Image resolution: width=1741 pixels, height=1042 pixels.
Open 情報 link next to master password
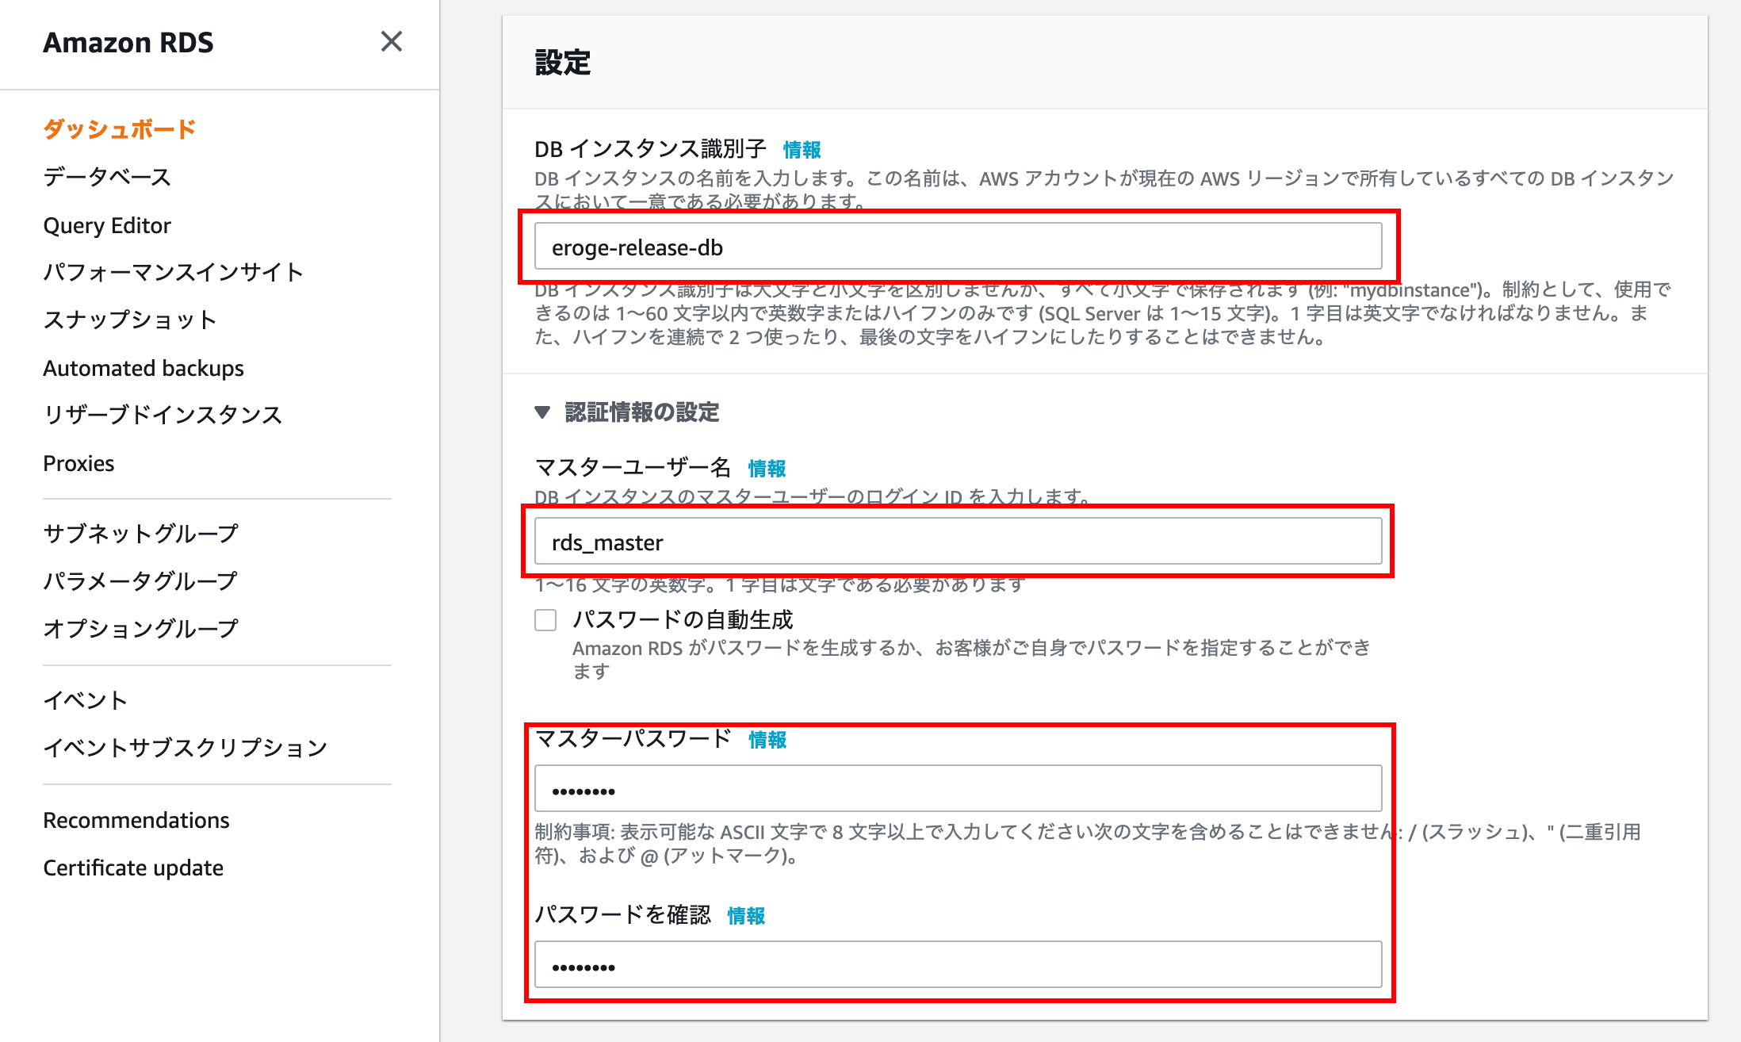(x=767, y=739)
